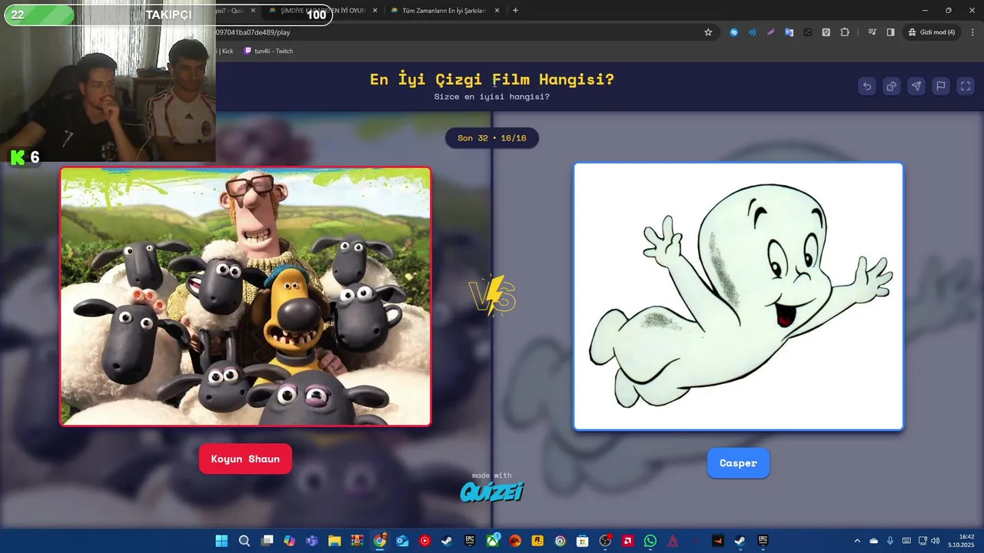Open Windows taskbar search

click(x=244, y=541)
